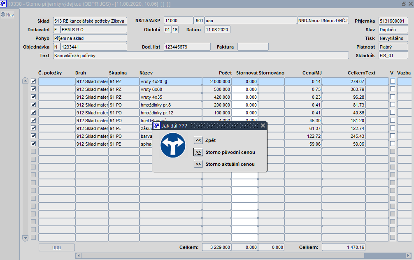Click the Stav field Doplněn

pyautogui.click(x=393, y=30)
